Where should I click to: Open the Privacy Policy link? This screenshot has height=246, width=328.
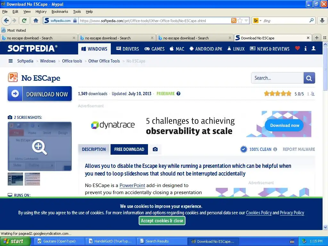292,213
